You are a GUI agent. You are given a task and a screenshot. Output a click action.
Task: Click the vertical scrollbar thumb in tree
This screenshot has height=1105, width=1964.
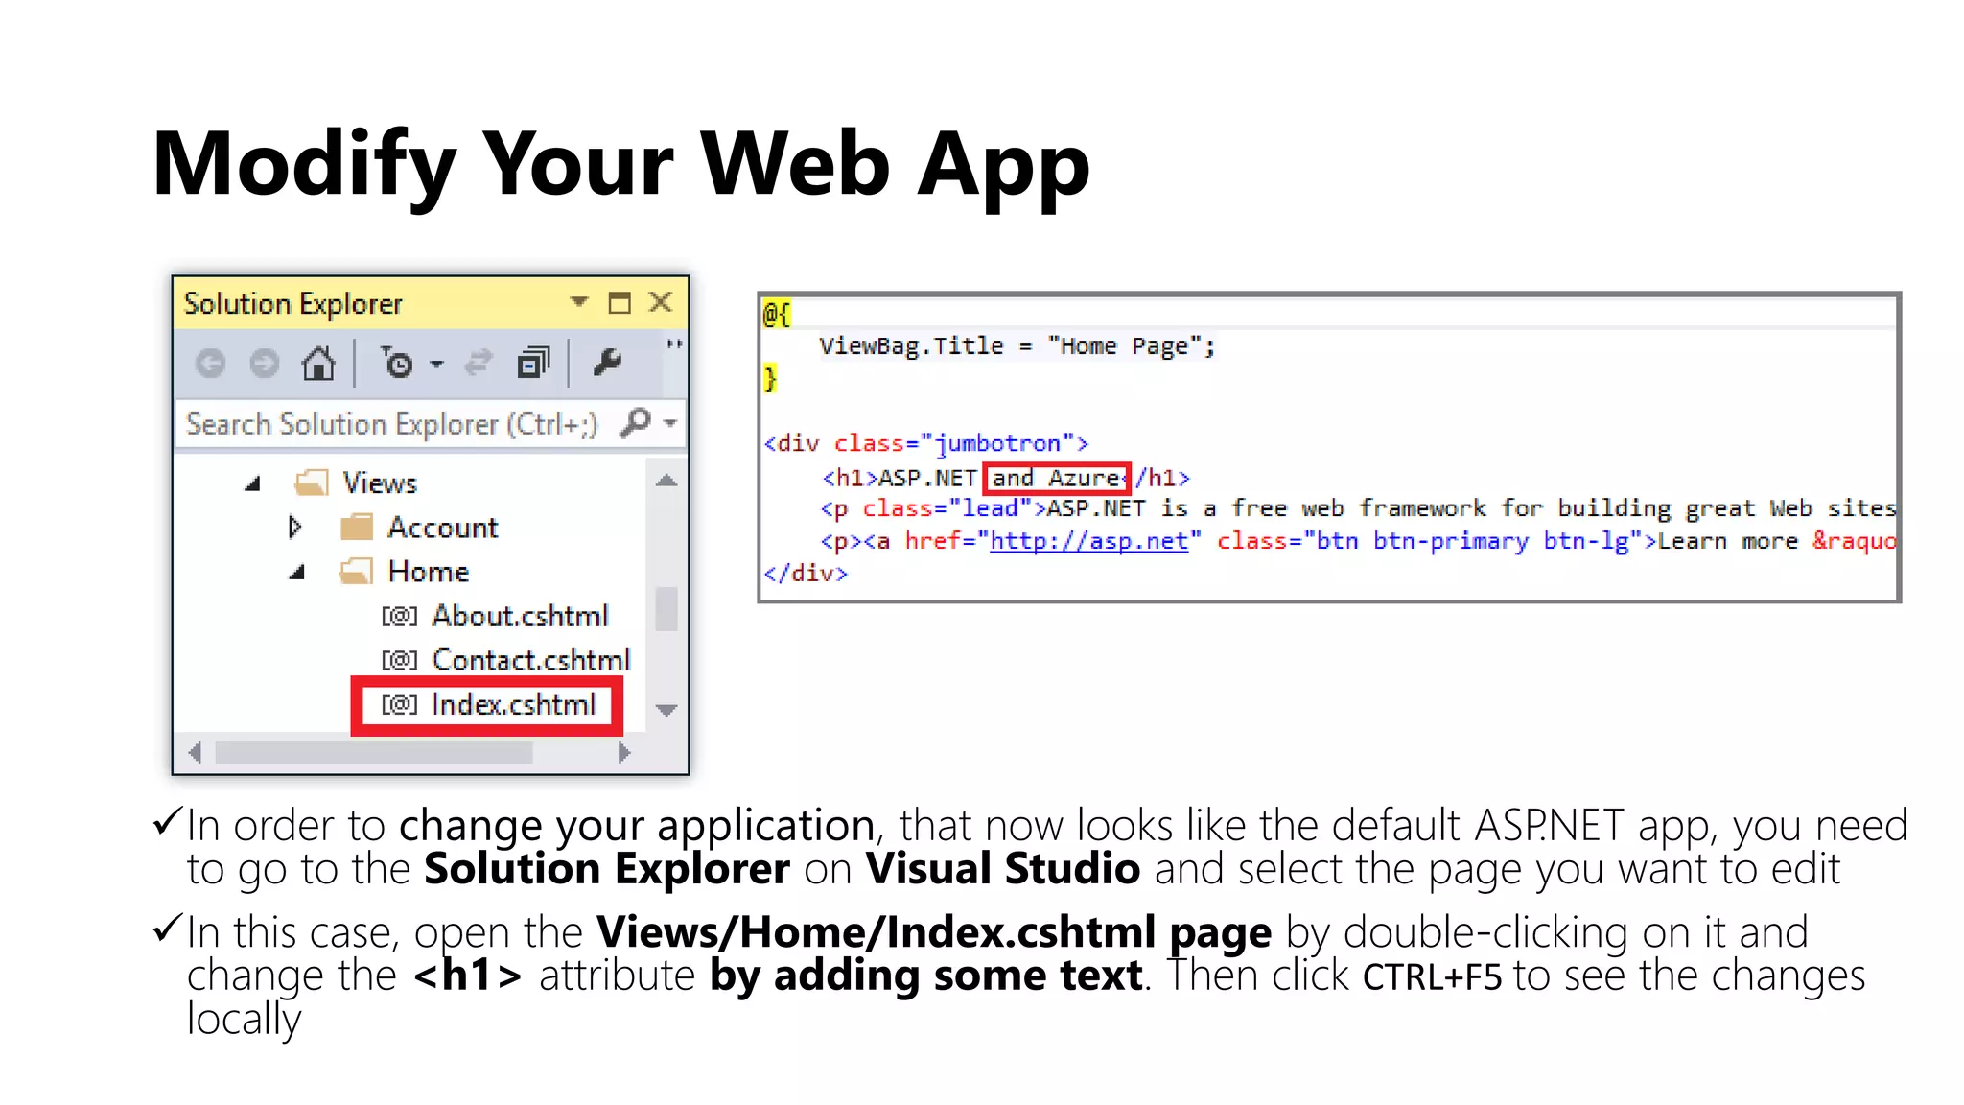click(666, 608)
